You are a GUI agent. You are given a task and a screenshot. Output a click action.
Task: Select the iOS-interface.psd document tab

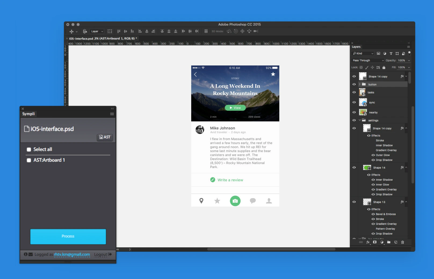coord(103,38)
